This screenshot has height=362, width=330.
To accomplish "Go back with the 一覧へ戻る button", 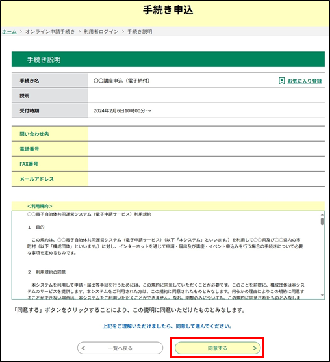I will [120, 348].
